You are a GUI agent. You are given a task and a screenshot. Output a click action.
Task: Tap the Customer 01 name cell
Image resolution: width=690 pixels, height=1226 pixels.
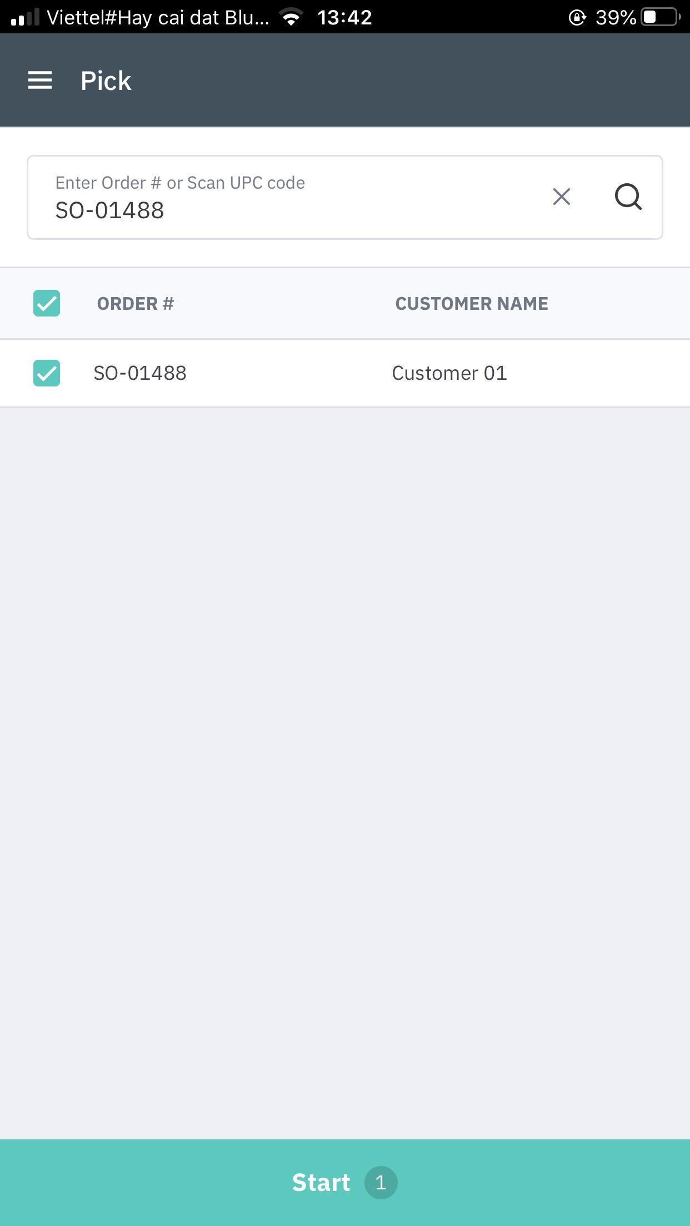click(449, 373)
